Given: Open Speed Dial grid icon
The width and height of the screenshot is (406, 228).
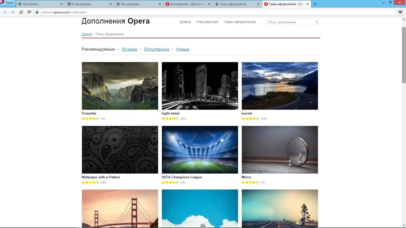Looking at the screenshot, I should [29, 12].
